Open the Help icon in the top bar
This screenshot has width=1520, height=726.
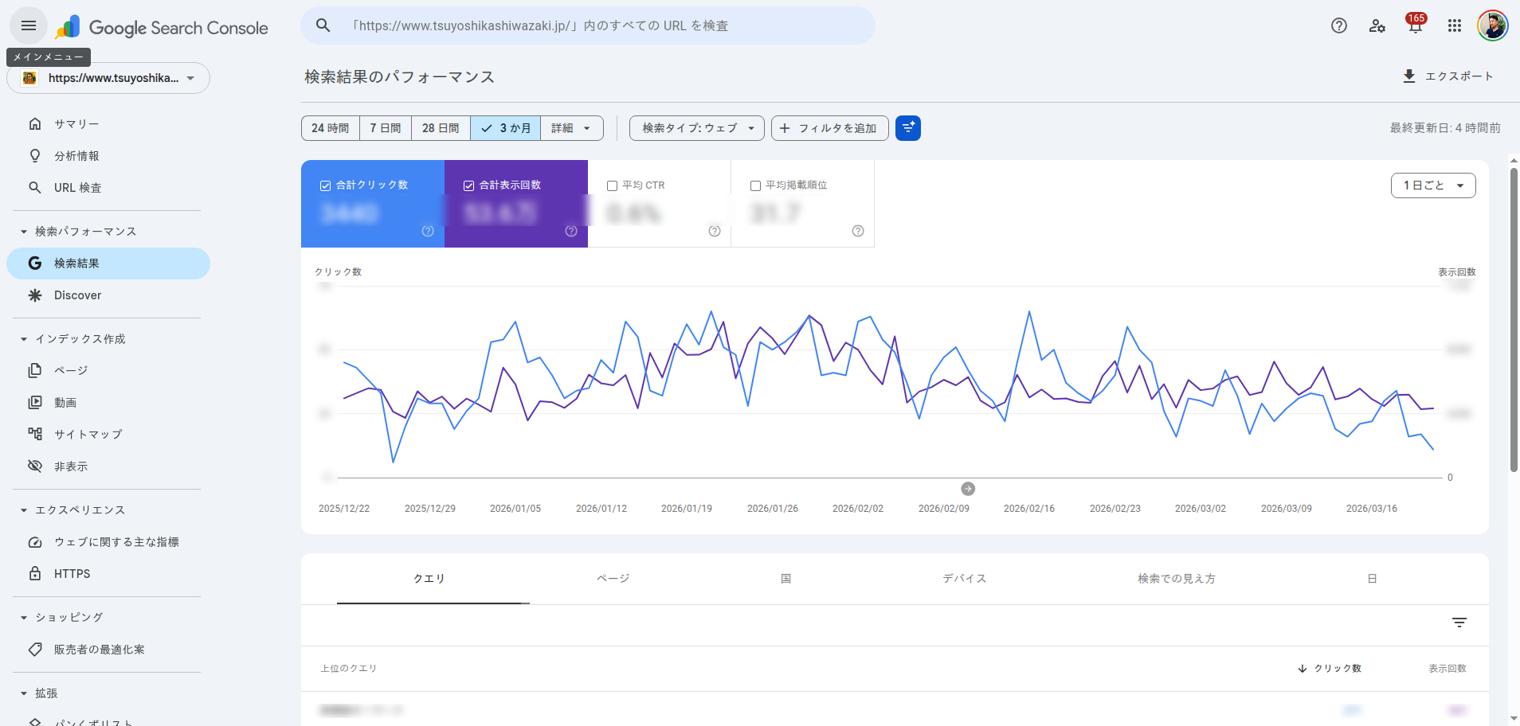tap(1339, 25)
